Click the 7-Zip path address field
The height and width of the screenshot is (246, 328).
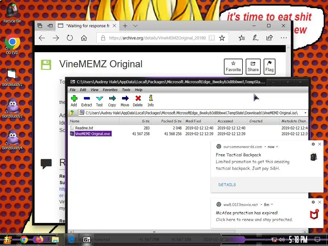(191, 113)
